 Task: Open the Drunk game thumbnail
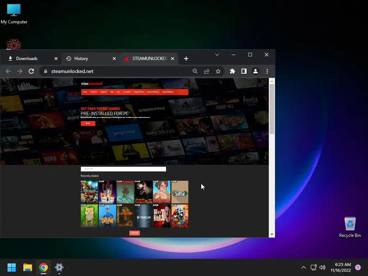pyautogui.click(x=107, y=216)
